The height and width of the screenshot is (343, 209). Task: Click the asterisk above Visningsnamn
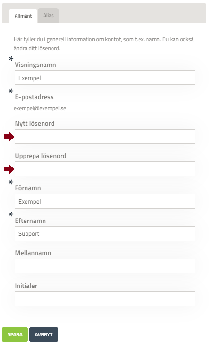click(x=11, y=59)
